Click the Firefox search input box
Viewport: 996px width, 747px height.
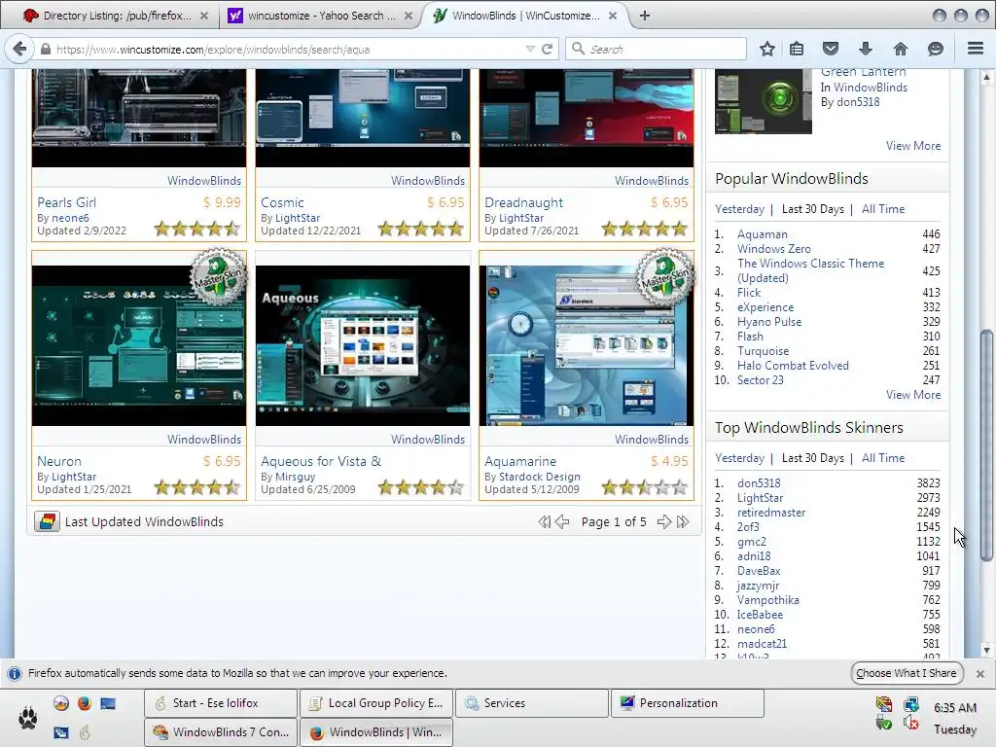[657, 49]
